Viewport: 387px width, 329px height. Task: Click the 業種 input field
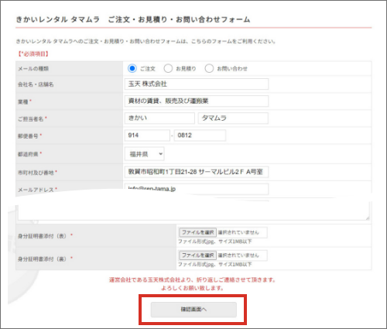[x=197, y=101]
